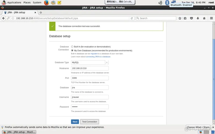Show bookmarks list icon
Image resolution: width=215 pixels, height=134 pixels.
(185, 18)
